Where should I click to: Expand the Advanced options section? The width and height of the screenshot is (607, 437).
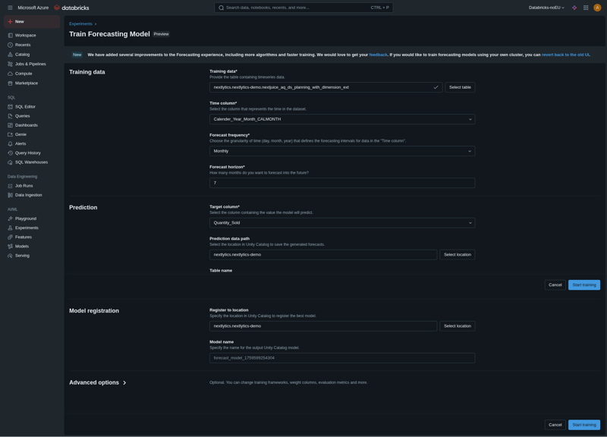coord(98,382)
